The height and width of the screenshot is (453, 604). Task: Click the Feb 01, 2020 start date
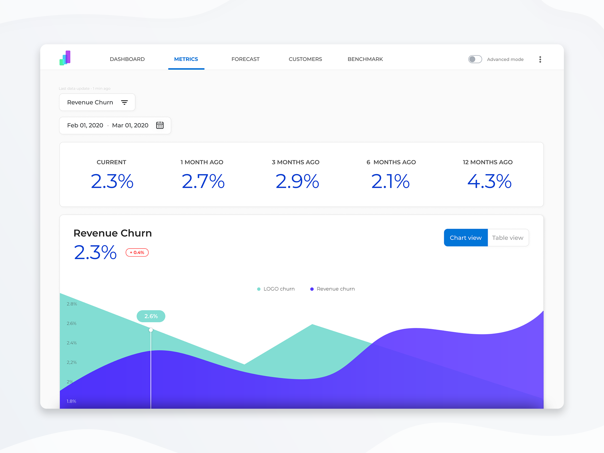(x=85, y=125)
